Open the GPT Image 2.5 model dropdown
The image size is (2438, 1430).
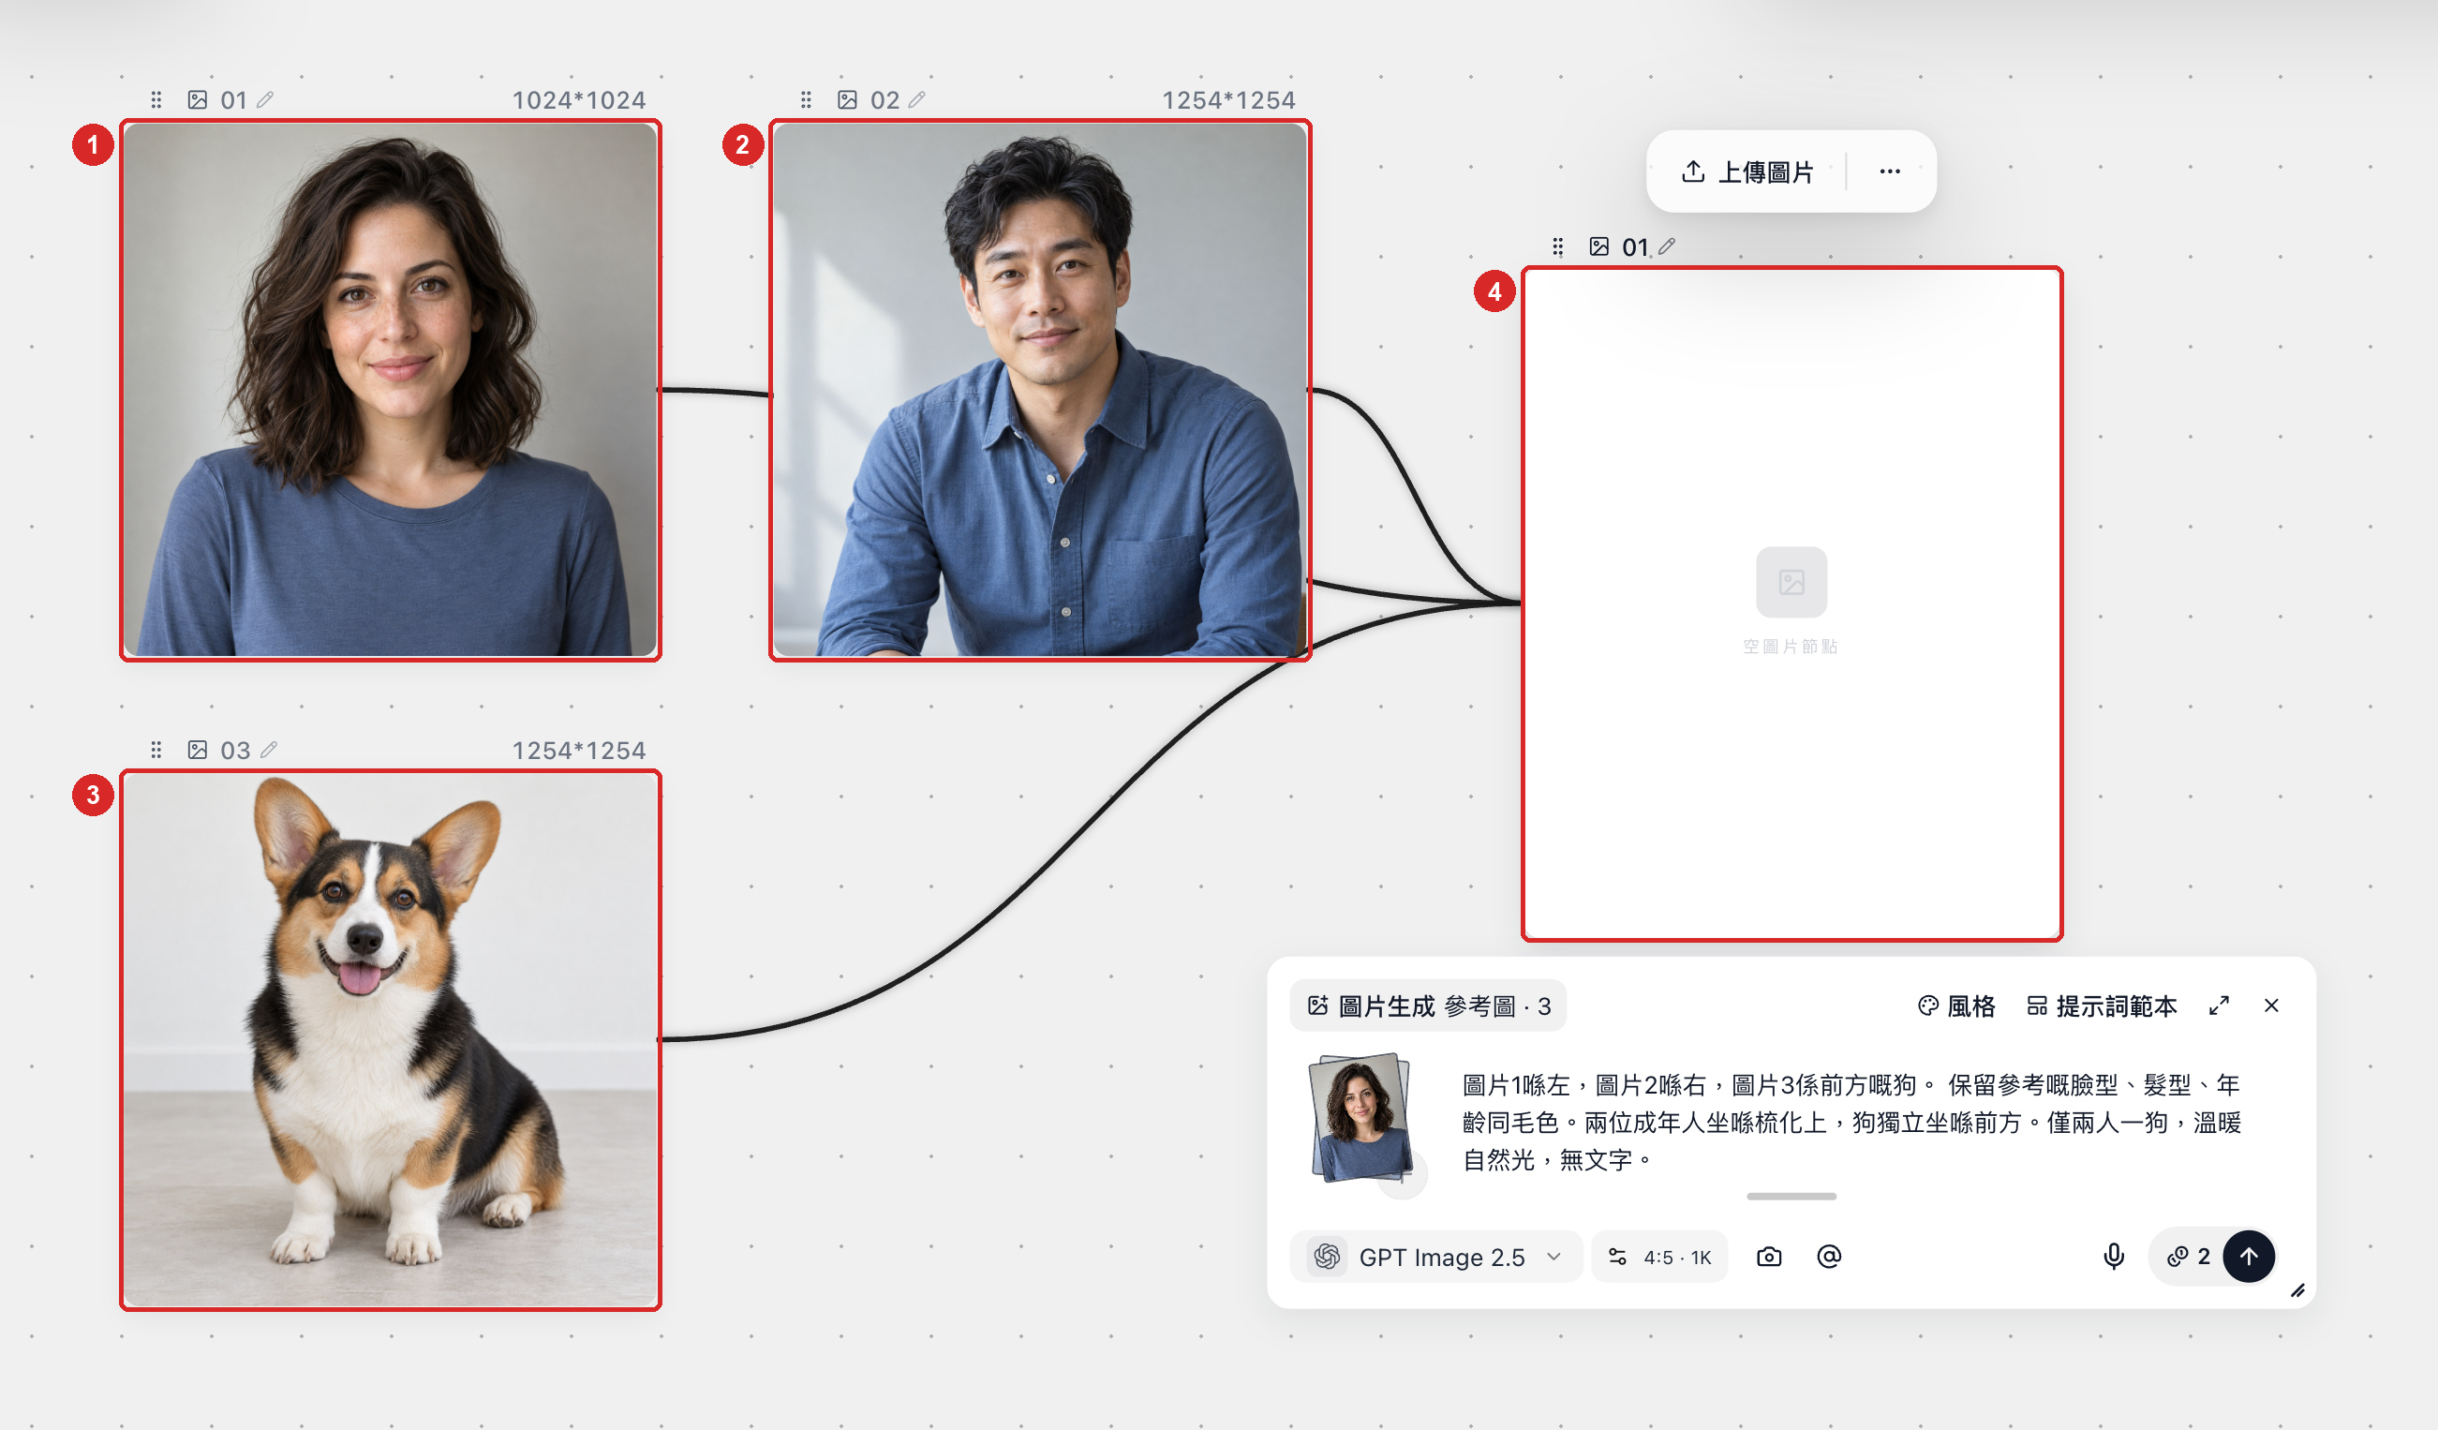click(1435, 1257)
